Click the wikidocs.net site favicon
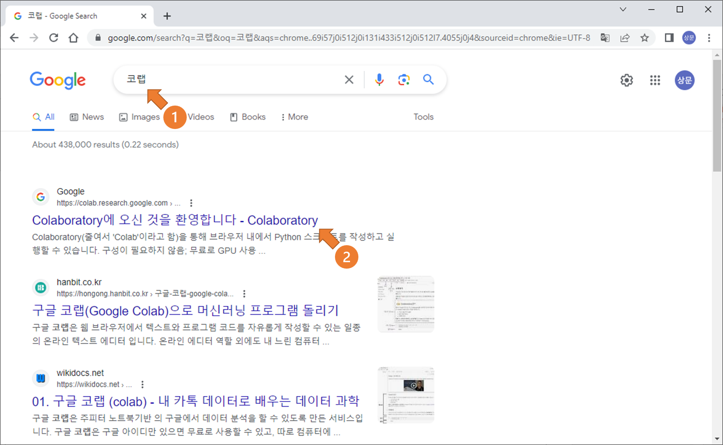This screenshot has height=445, width=723. [x=40, y=378]
